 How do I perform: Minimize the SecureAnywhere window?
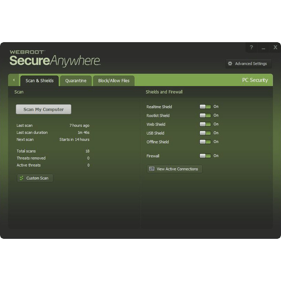(x=263, y=47)
